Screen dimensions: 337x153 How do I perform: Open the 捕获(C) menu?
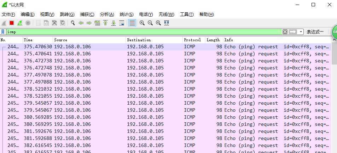click(87, 14)
